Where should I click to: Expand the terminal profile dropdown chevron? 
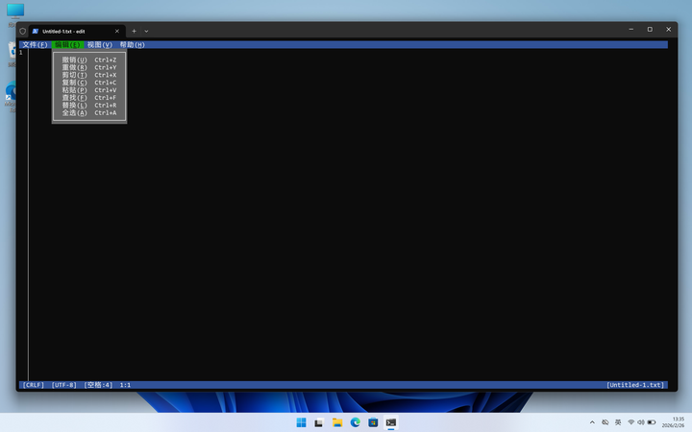click(x=146, y=32)
